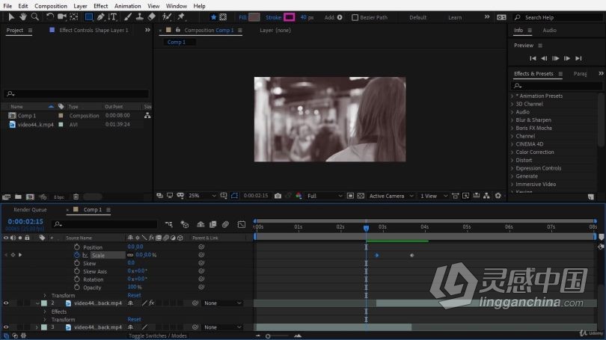Click the Scale stopwatch icon

(x=76, y=255)
